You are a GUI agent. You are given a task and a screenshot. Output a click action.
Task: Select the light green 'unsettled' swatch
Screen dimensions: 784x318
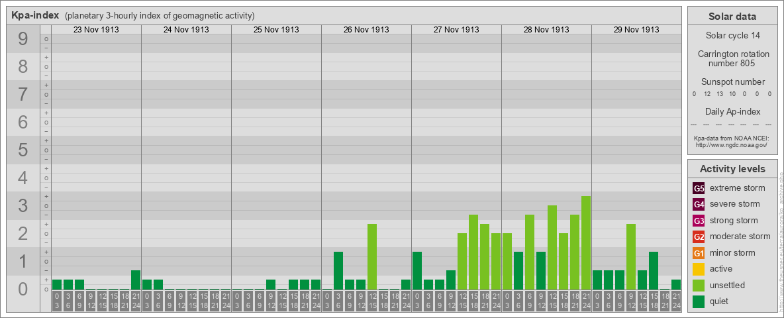(x=699, y=286)
